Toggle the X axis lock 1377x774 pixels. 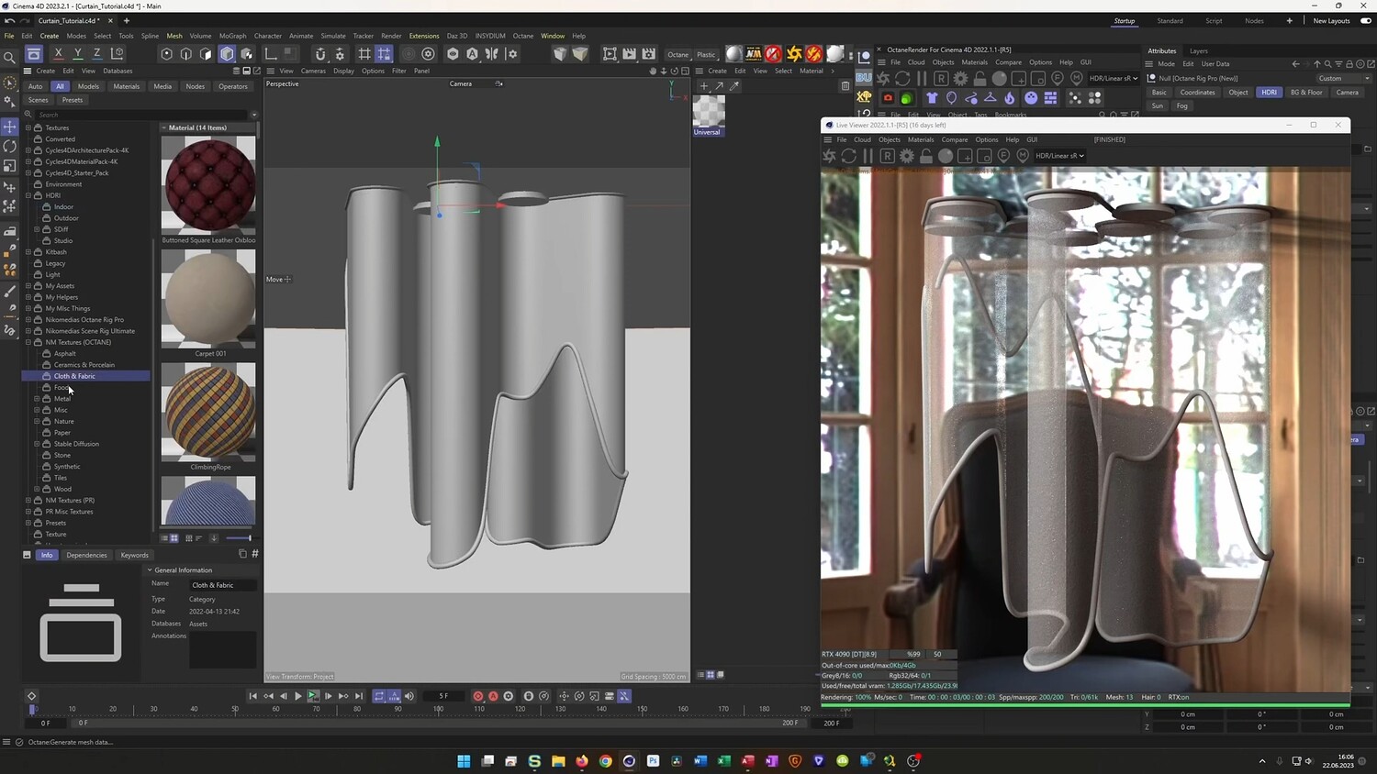tap(58, 54)
